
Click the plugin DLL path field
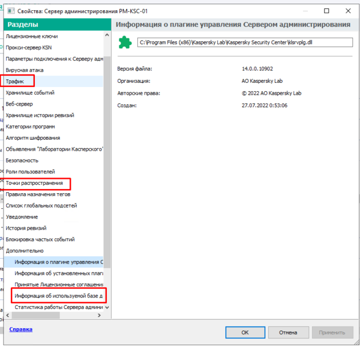(245, 43)
